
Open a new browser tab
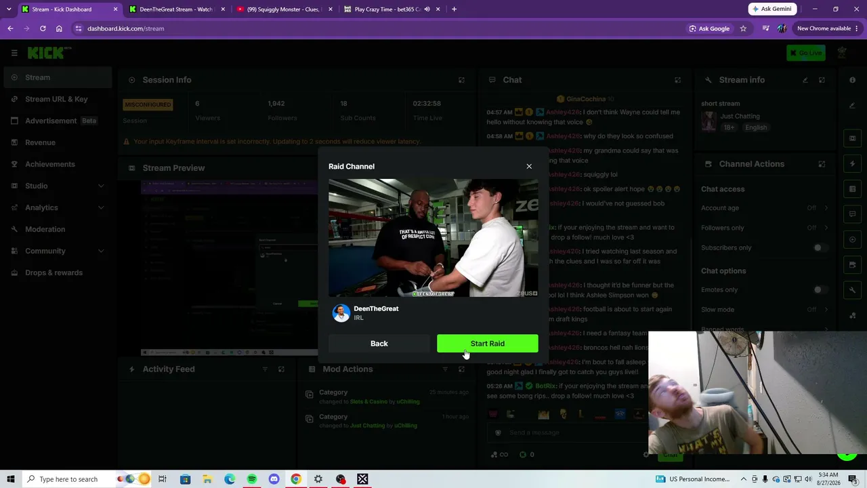[454, 9]
